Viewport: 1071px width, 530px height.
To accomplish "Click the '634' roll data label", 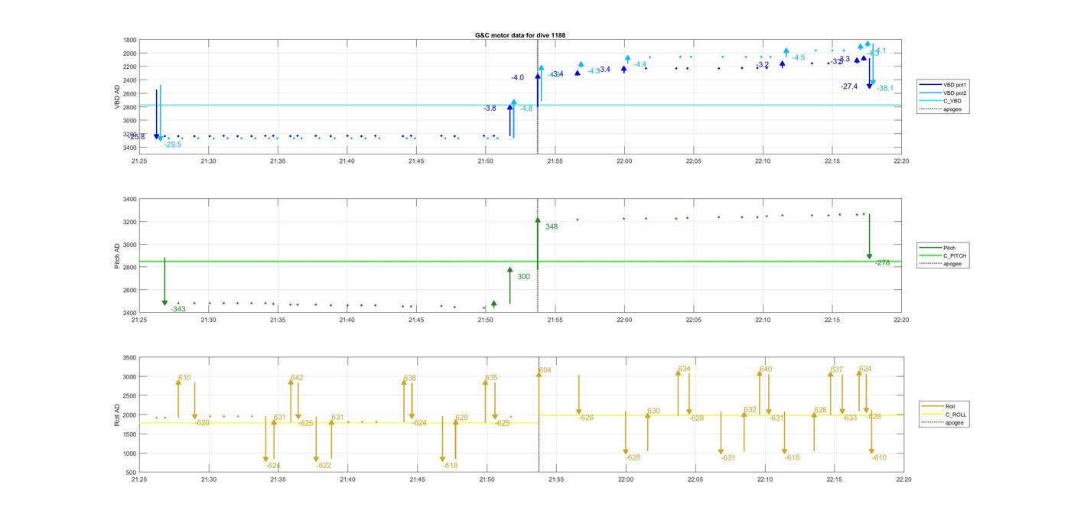I will (x=684, y=369).
